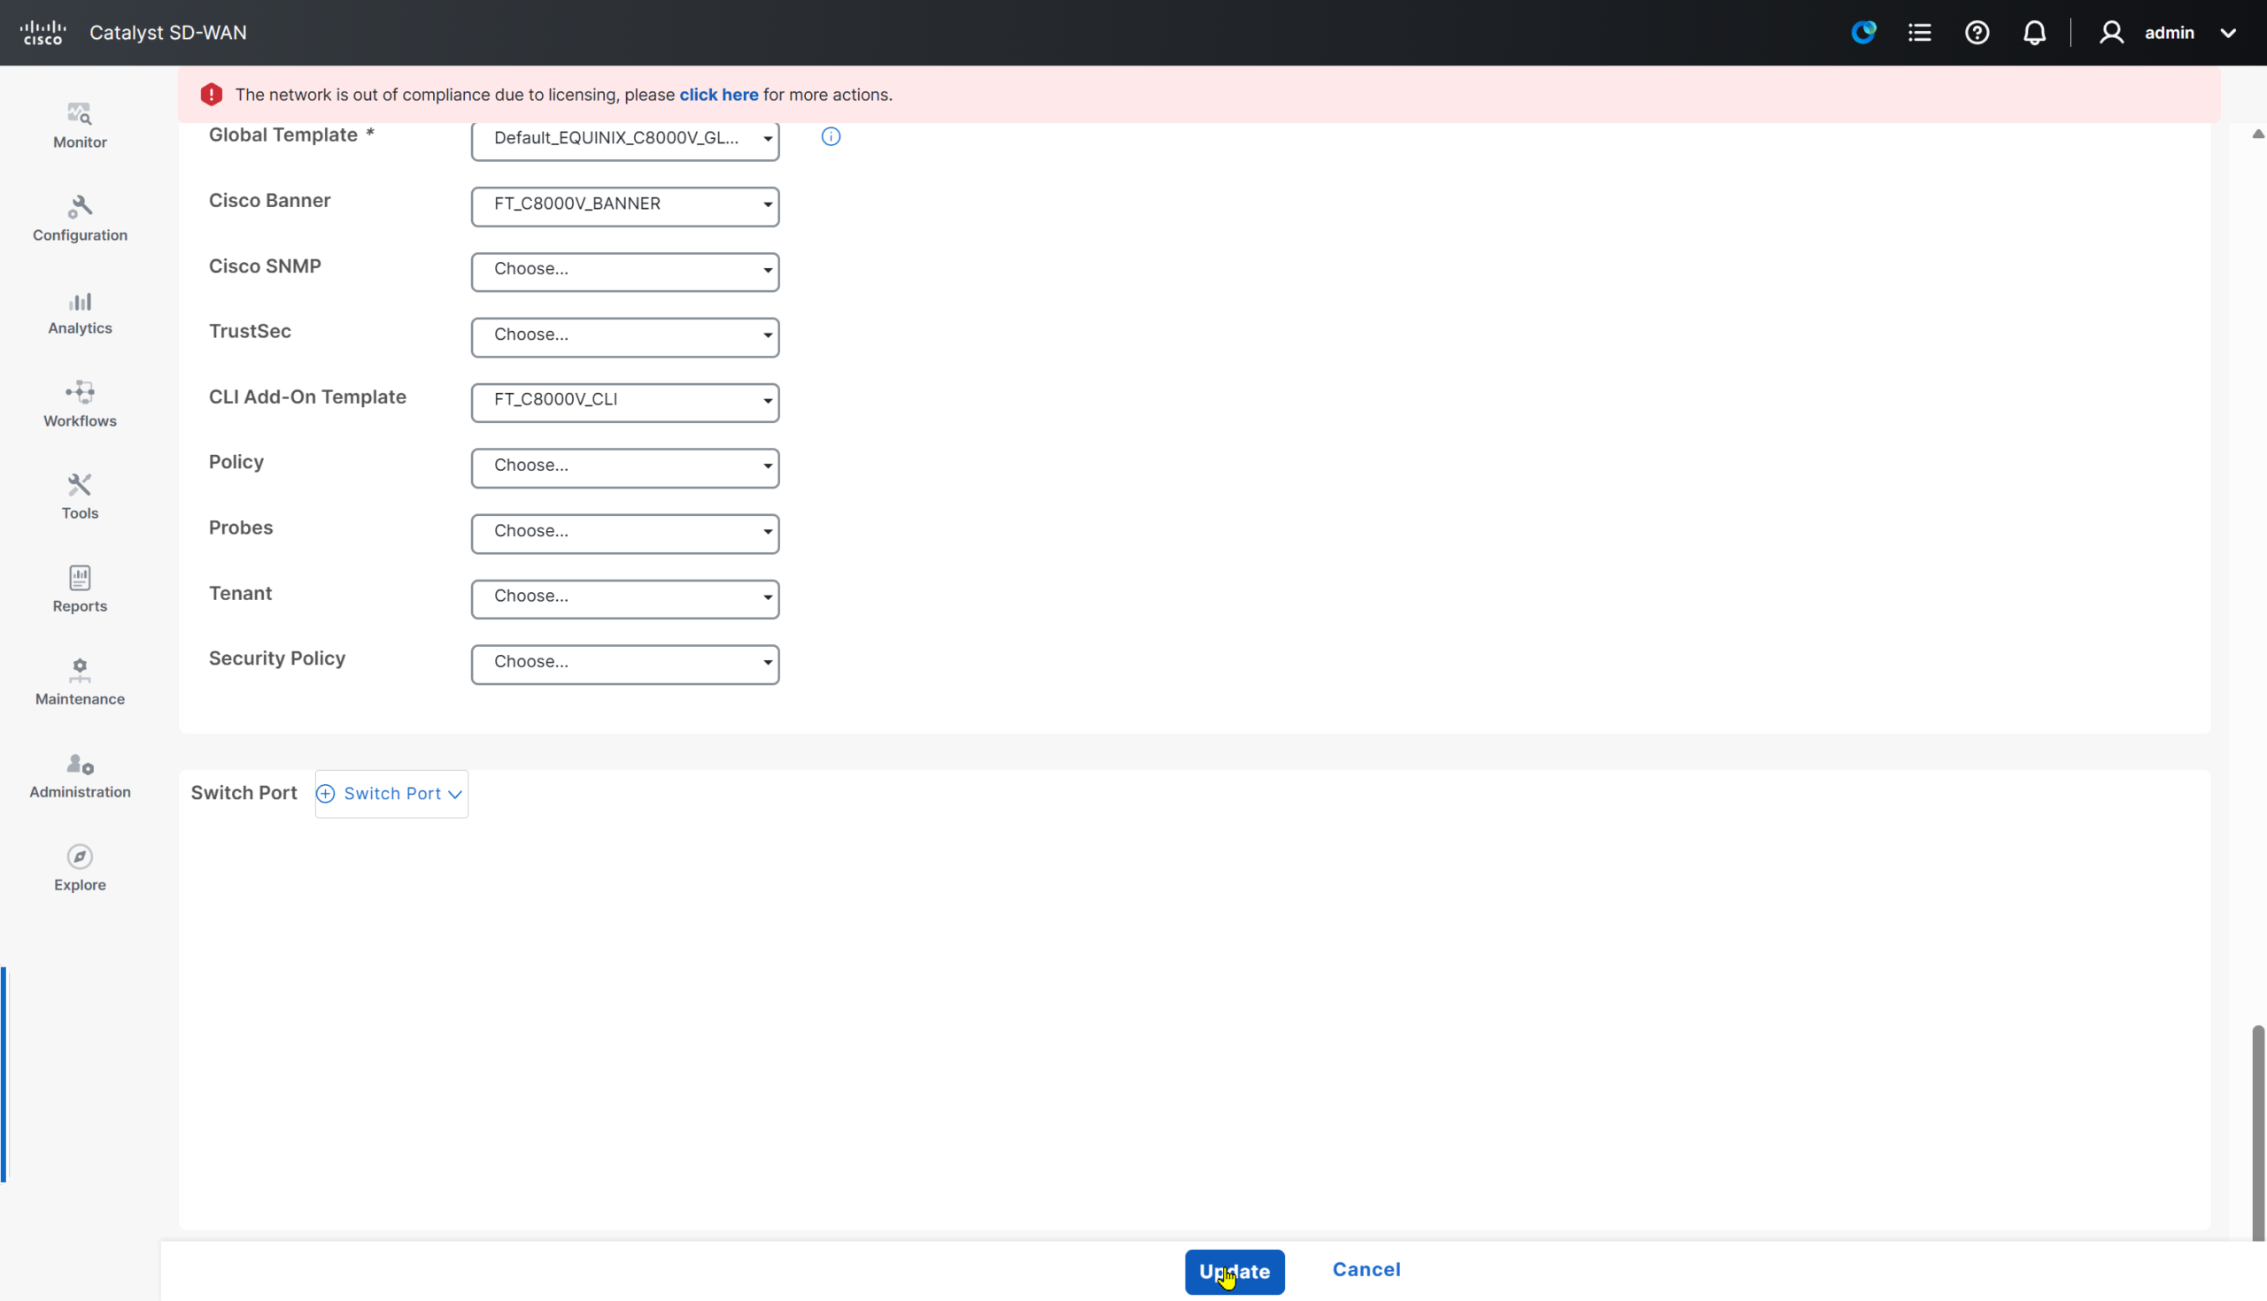The image size is (2267, 1301).
Task: Click the Cisco Banner field label
Action: tap(270, 201)
